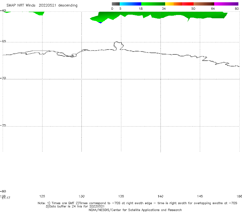Click the note '3)Data buffer is 24 hrs'

click(x=75, y=206)
